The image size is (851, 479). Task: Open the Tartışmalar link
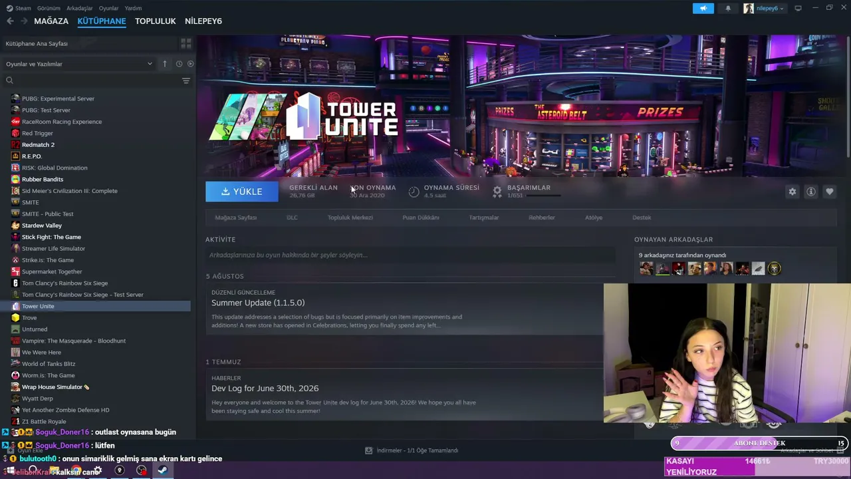click(x=484, y=218)
